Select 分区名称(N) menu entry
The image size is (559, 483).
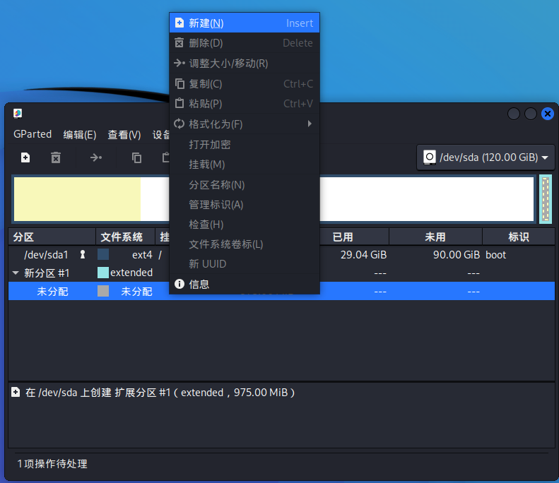(x=245, y=185)
